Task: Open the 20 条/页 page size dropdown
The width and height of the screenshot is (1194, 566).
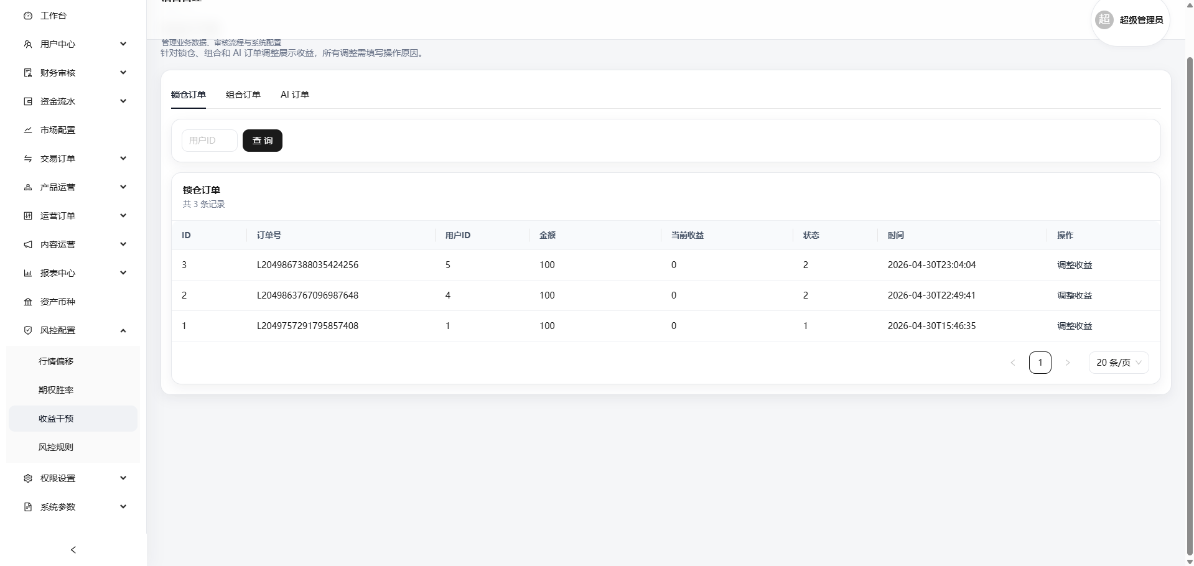Action: pyautogui.click(x=1119, y=363)
